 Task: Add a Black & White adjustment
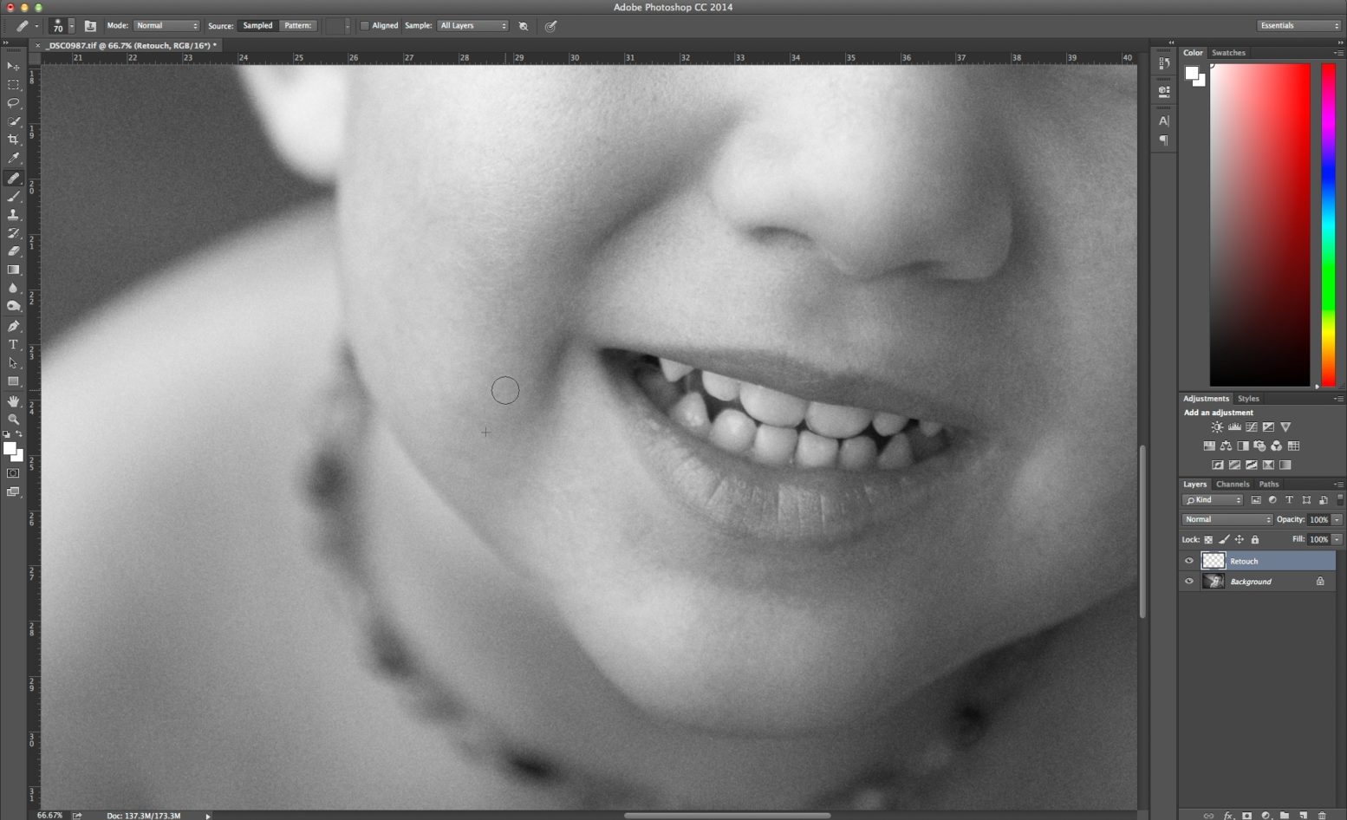click(x=1243, y=446)
